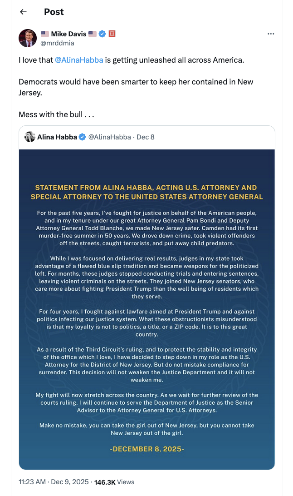Click the flag emoji before Mike Davis's name
The width and height of the screenshot is (293, 496).
[x=45, y=34]
